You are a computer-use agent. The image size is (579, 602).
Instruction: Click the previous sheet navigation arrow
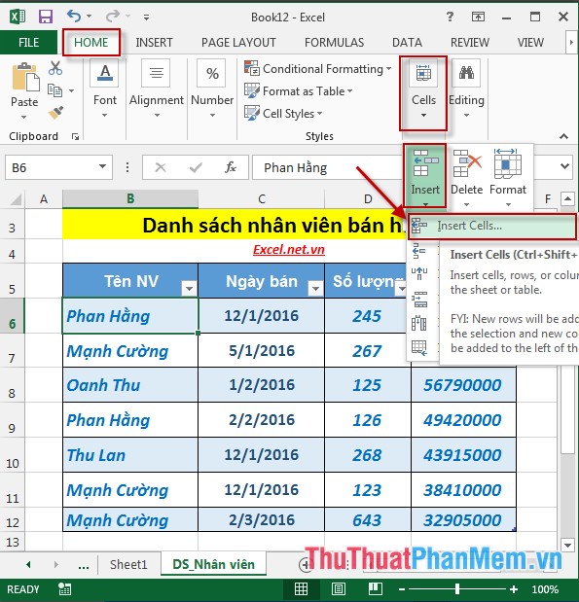[x=28, y=564]
